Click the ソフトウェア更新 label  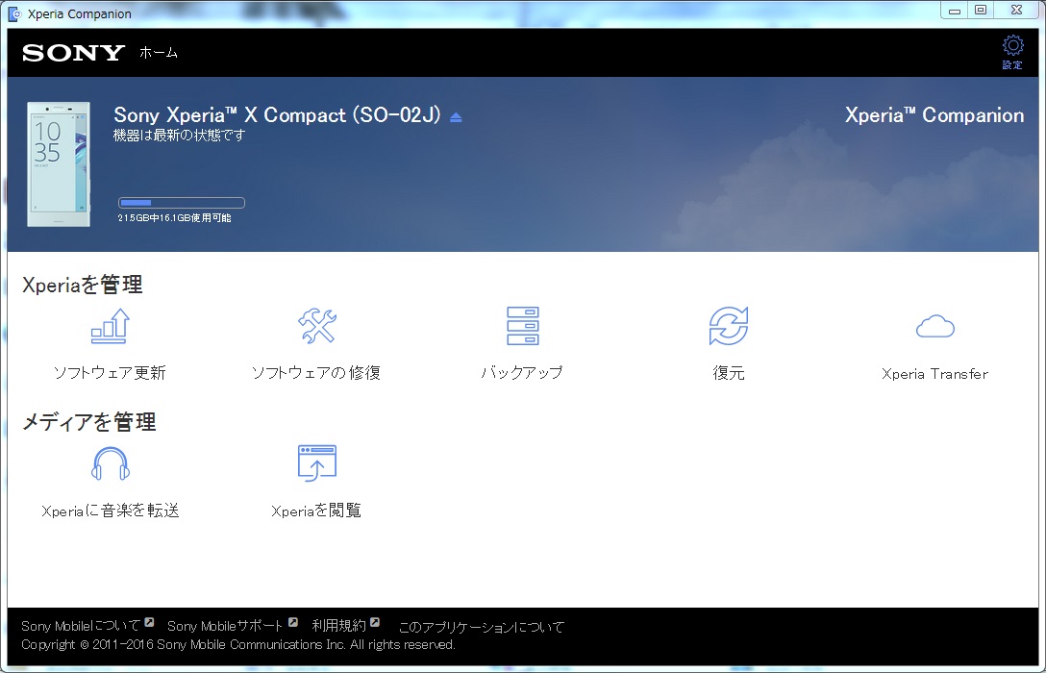coord(110,373)
